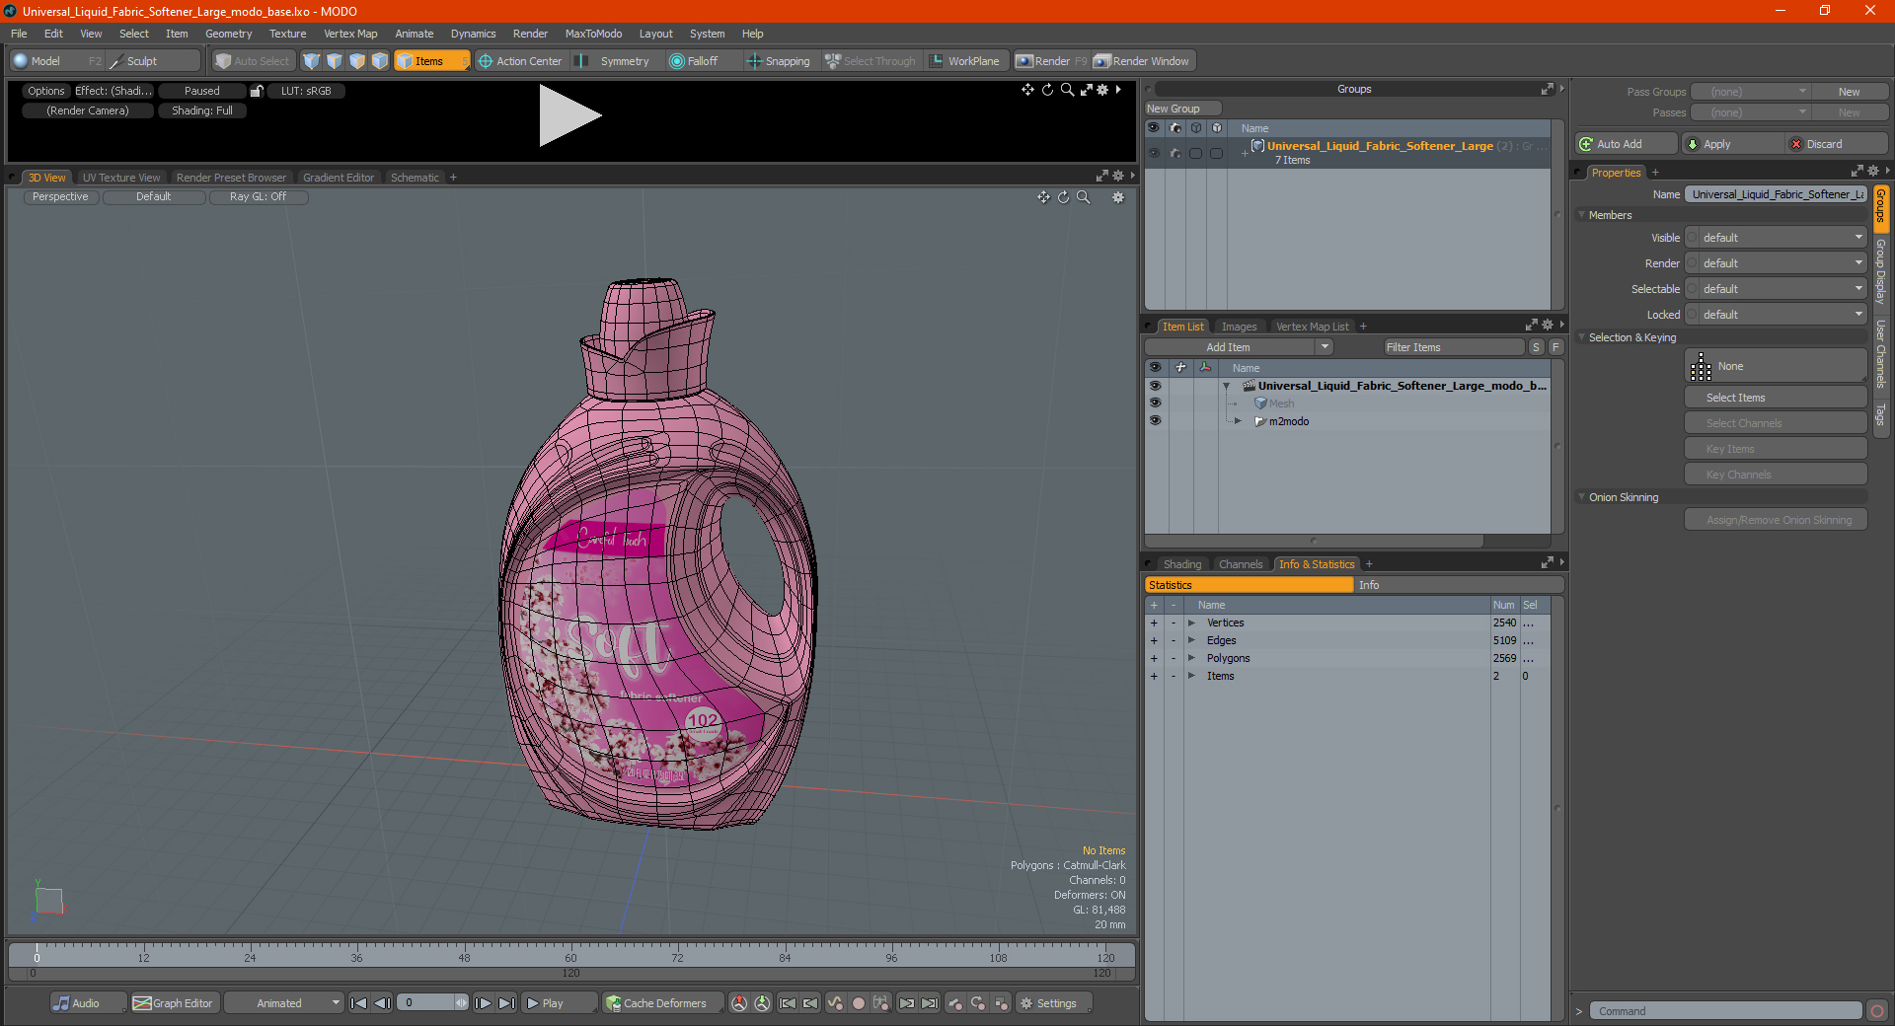
Task: Click the Apply button
Action: (x=1733, y=144)
